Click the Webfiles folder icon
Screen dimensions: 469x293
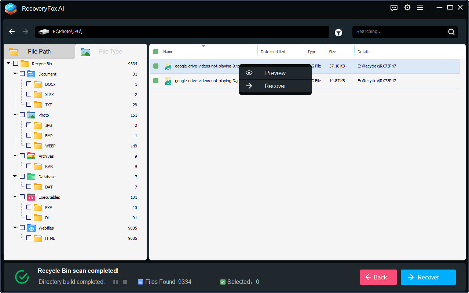click(31, 228)
